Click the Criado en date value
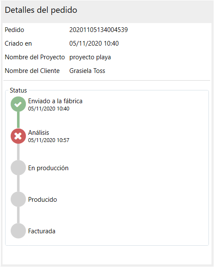Screen dimensions: 214x267 tap(94, 44)
